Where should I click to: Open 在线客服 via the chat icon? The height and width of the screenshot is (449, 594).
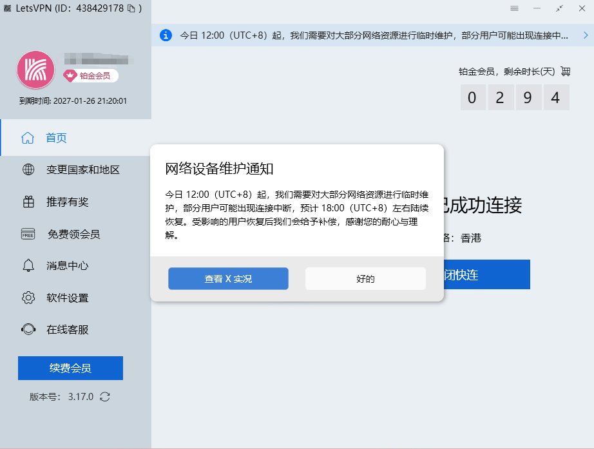point(28,329)
